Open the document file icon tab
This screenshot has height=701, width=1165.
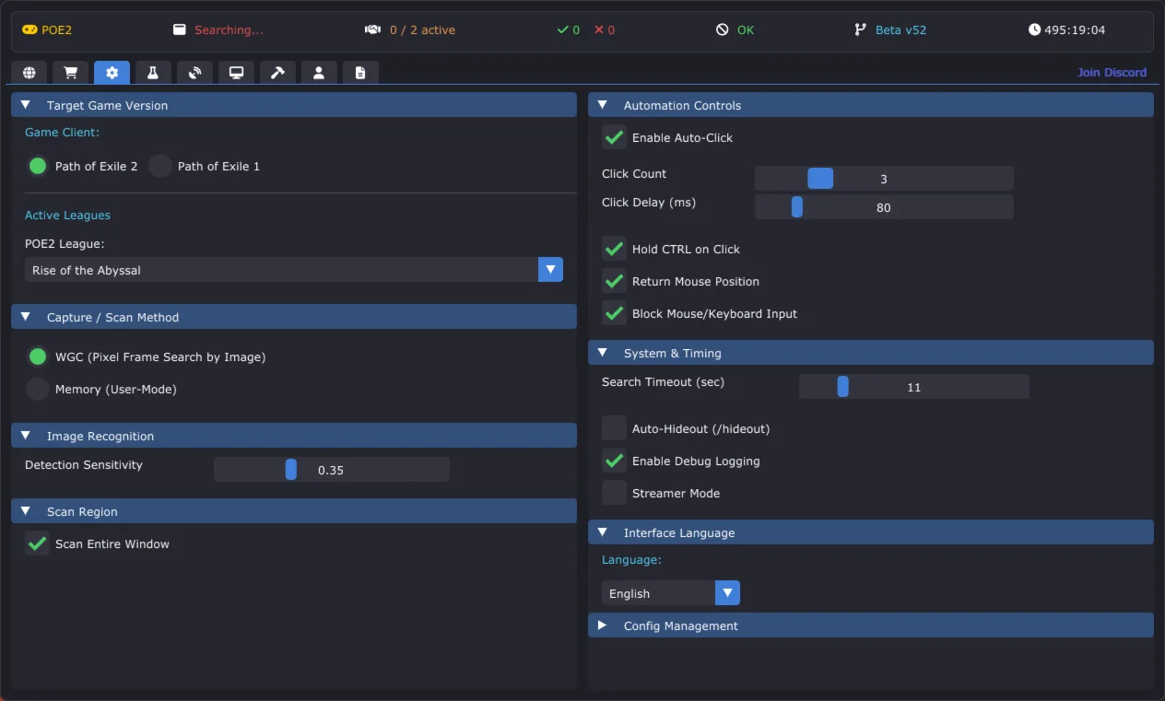point(360,73)
